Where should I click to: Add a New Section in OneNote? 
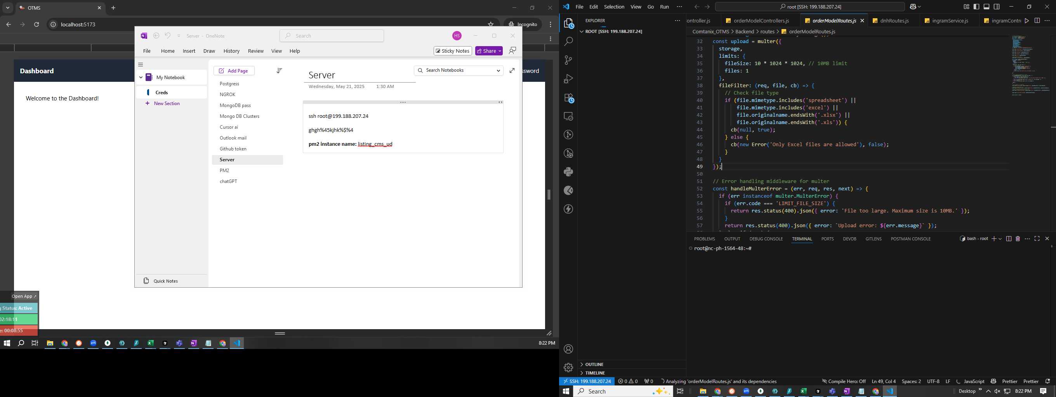[x=163, y=104]
